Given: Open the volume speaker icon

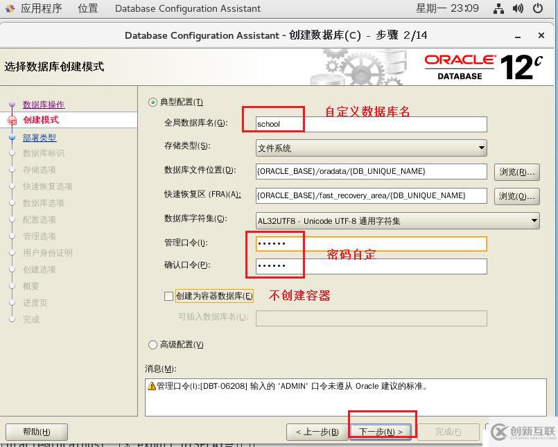Looking at the screenshot, I should (518, 8).
